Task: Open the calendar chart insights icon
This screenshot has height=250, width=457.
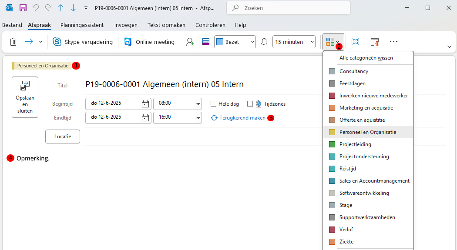Action: pos(375,42)
